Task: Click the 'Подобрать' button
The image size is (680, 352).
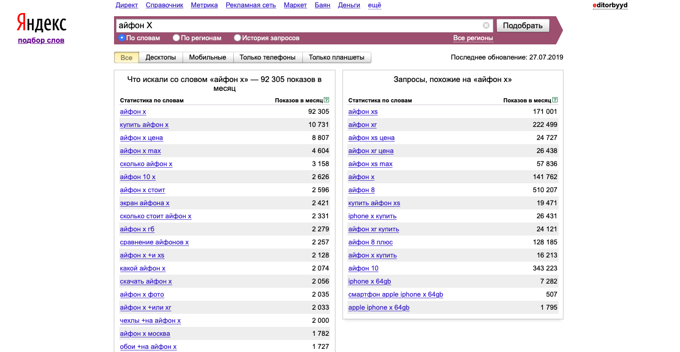Action: (x=523, y=25)
